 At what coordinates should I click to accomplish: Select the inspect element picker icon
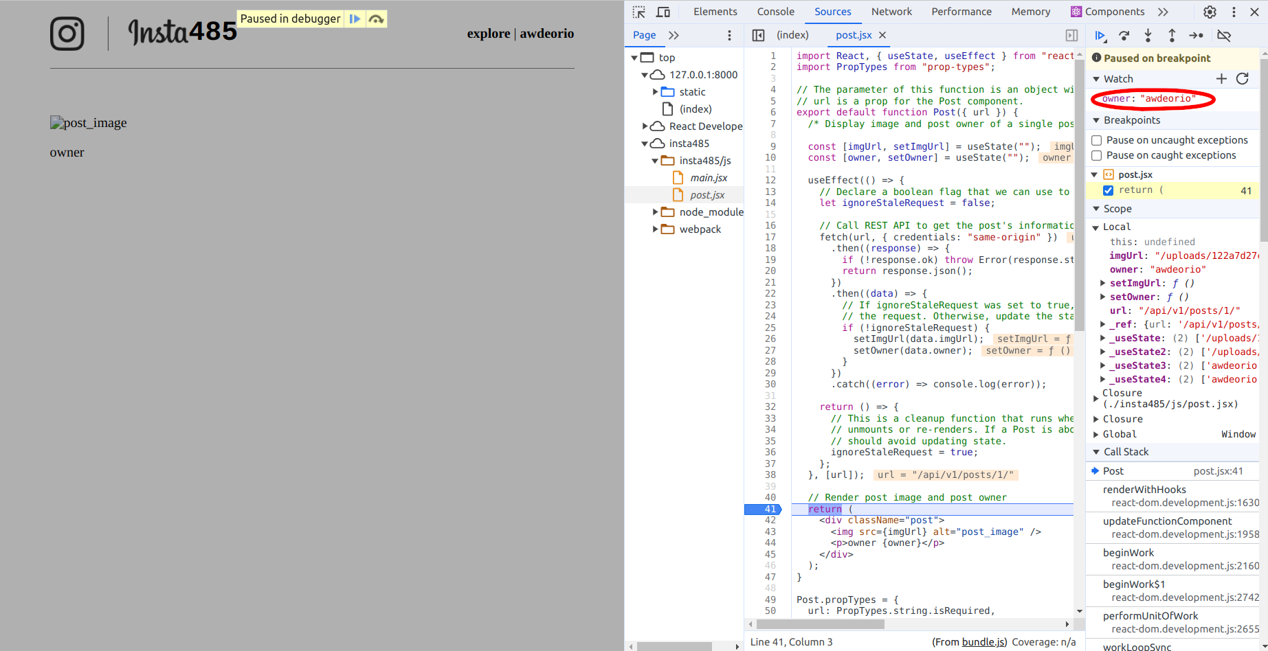pos(639,12)
